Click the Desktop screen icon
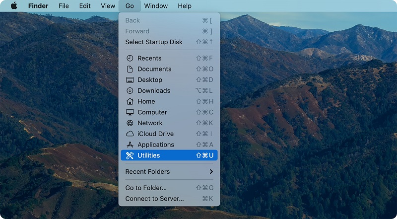Screen dimensions: 397x219 click(x=130, y=80)
